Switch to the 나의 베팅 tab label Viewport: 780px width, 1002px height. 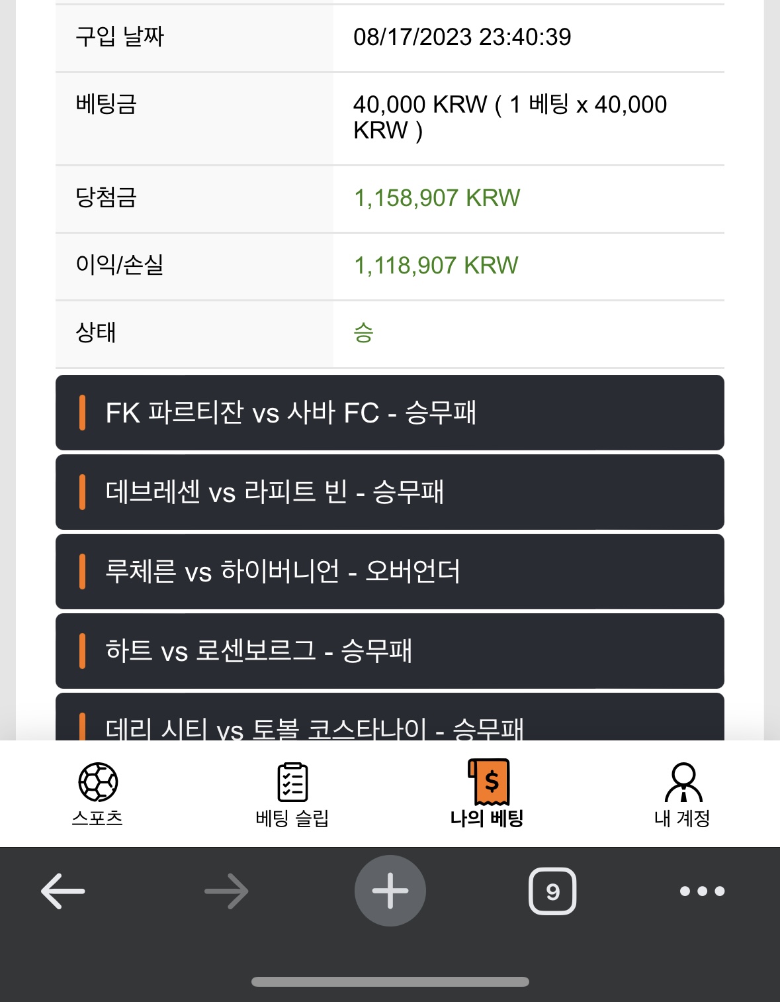487,819
